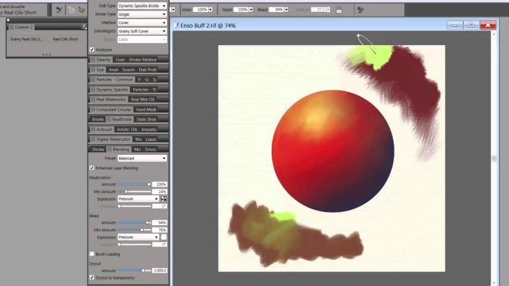Click the lock icon beside Feature field
The image size is (509, 286).
pos(339,10)
